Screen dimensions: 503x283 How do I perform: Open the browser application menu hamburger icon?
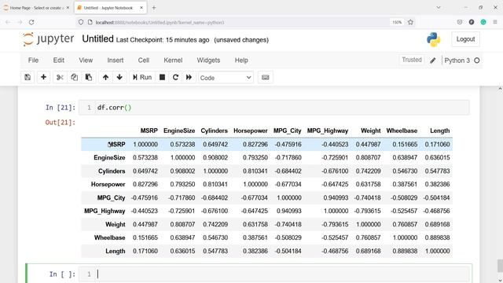(495, 22)
